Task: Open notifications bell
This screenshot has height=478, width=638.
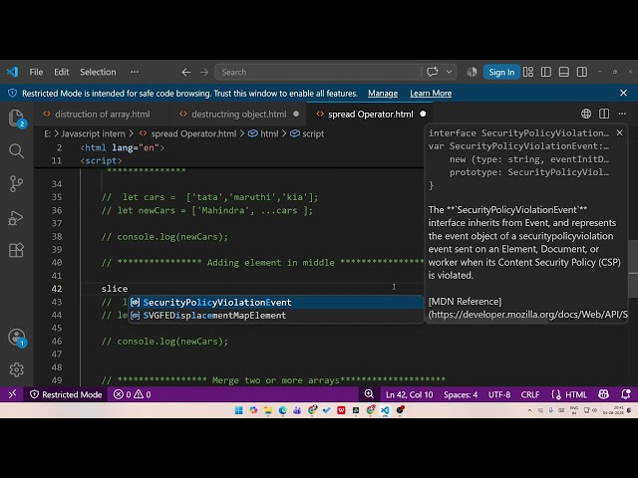Action: pos(626,394)
